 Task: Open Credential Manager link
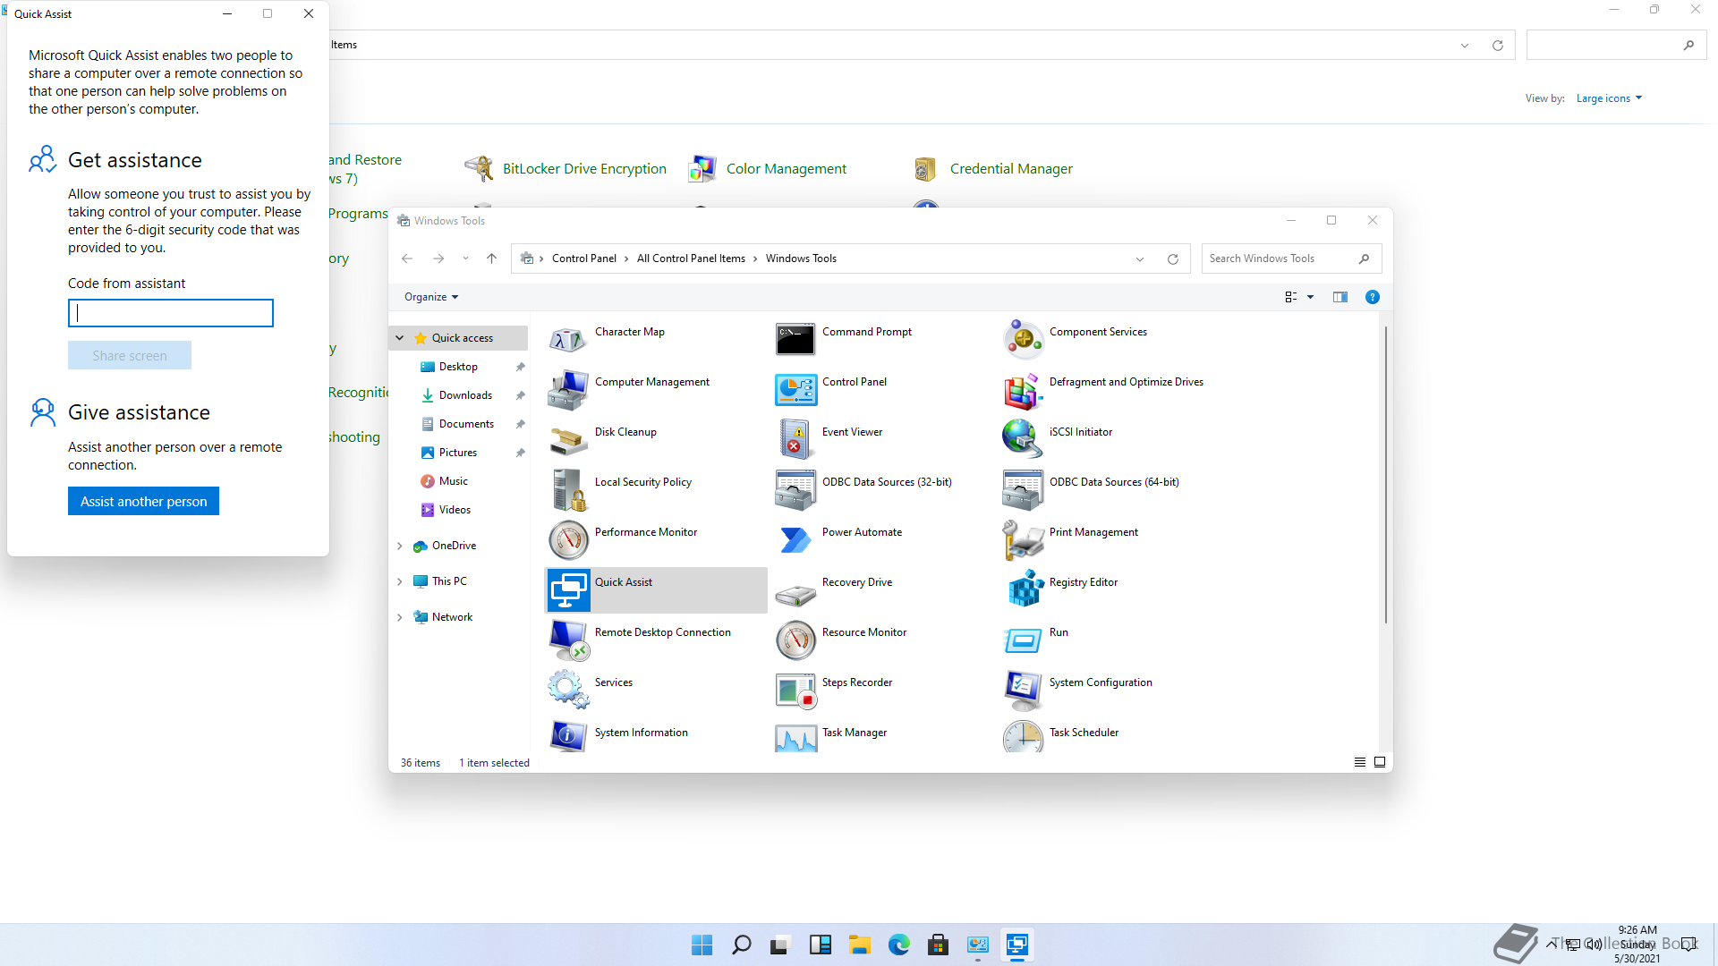point(1011,168)
